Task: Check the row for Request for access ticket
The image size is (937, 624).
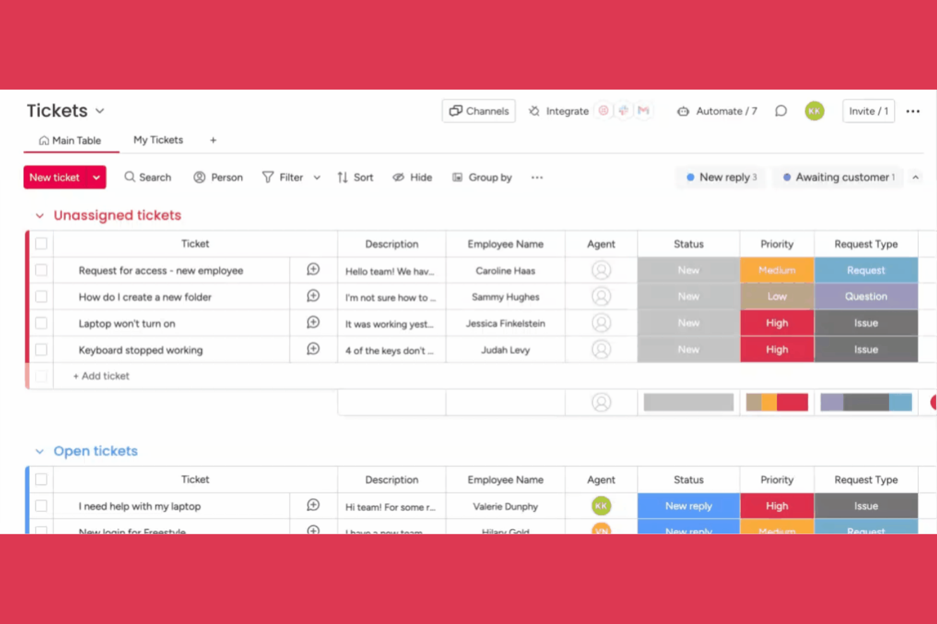Action: (41, 270)
